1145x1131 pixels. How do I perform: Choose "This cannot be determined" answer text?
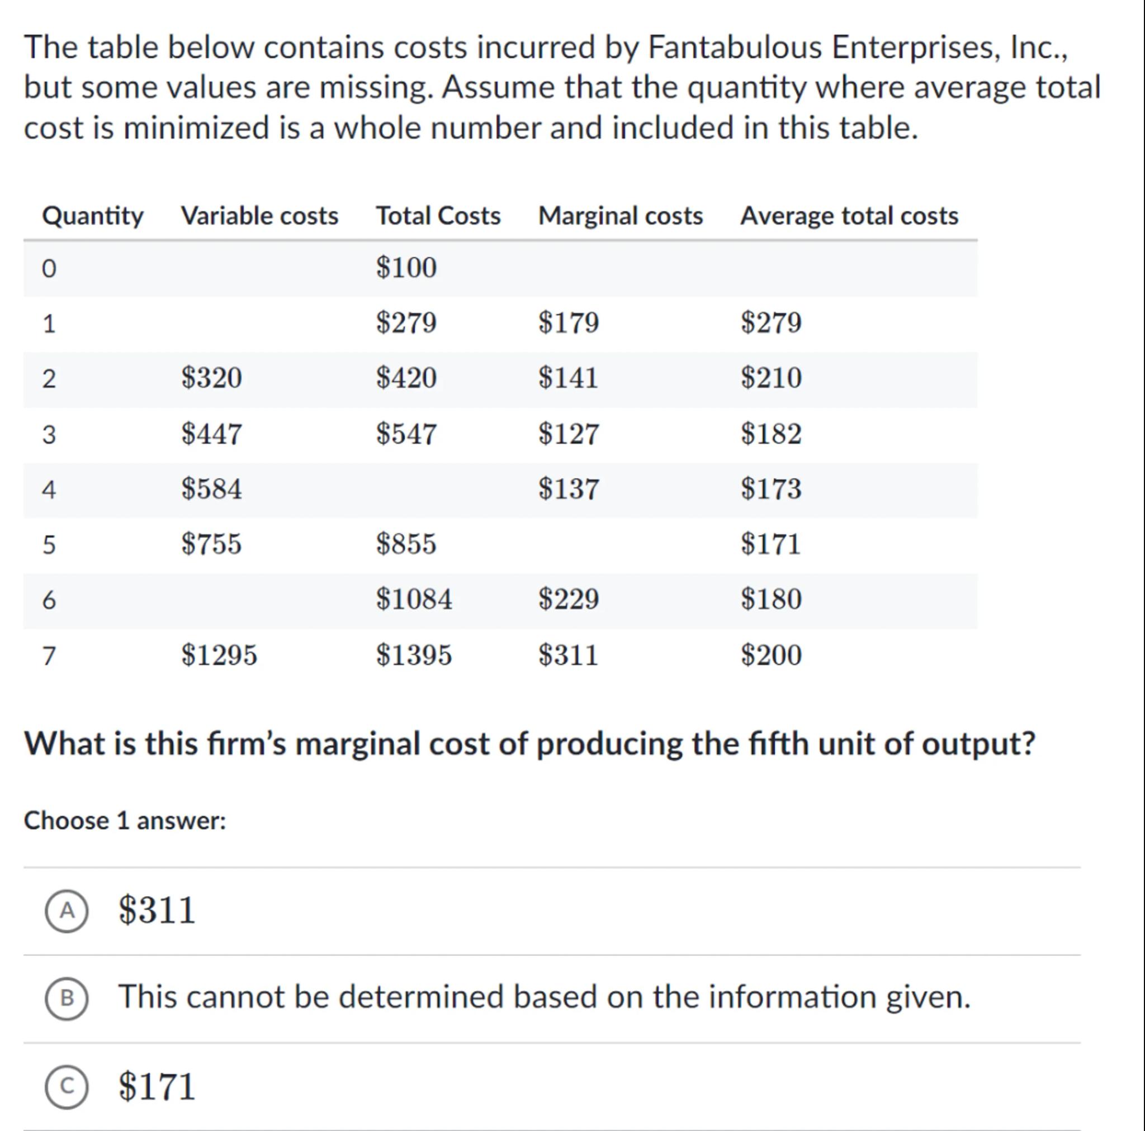click(544, 997)
